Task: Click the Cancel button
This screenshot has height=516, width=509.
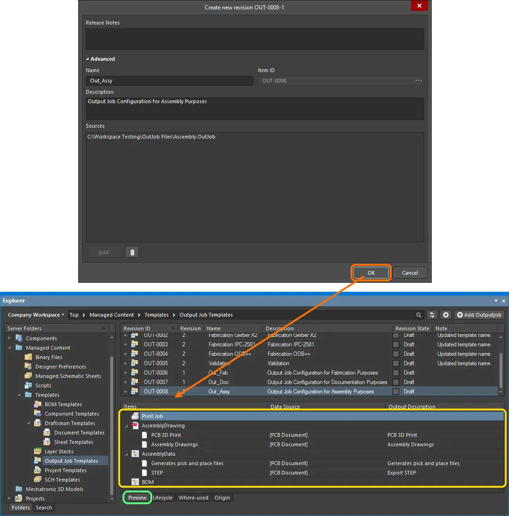Action: pos(410,273)
